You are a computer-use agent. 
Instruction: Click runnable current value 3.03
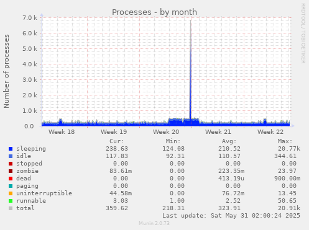tap(121, 201)
